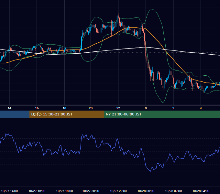This screenshot has width=220, height=194.
Task: Click the 10/28 04:00 date label
Action: [201, 191]
